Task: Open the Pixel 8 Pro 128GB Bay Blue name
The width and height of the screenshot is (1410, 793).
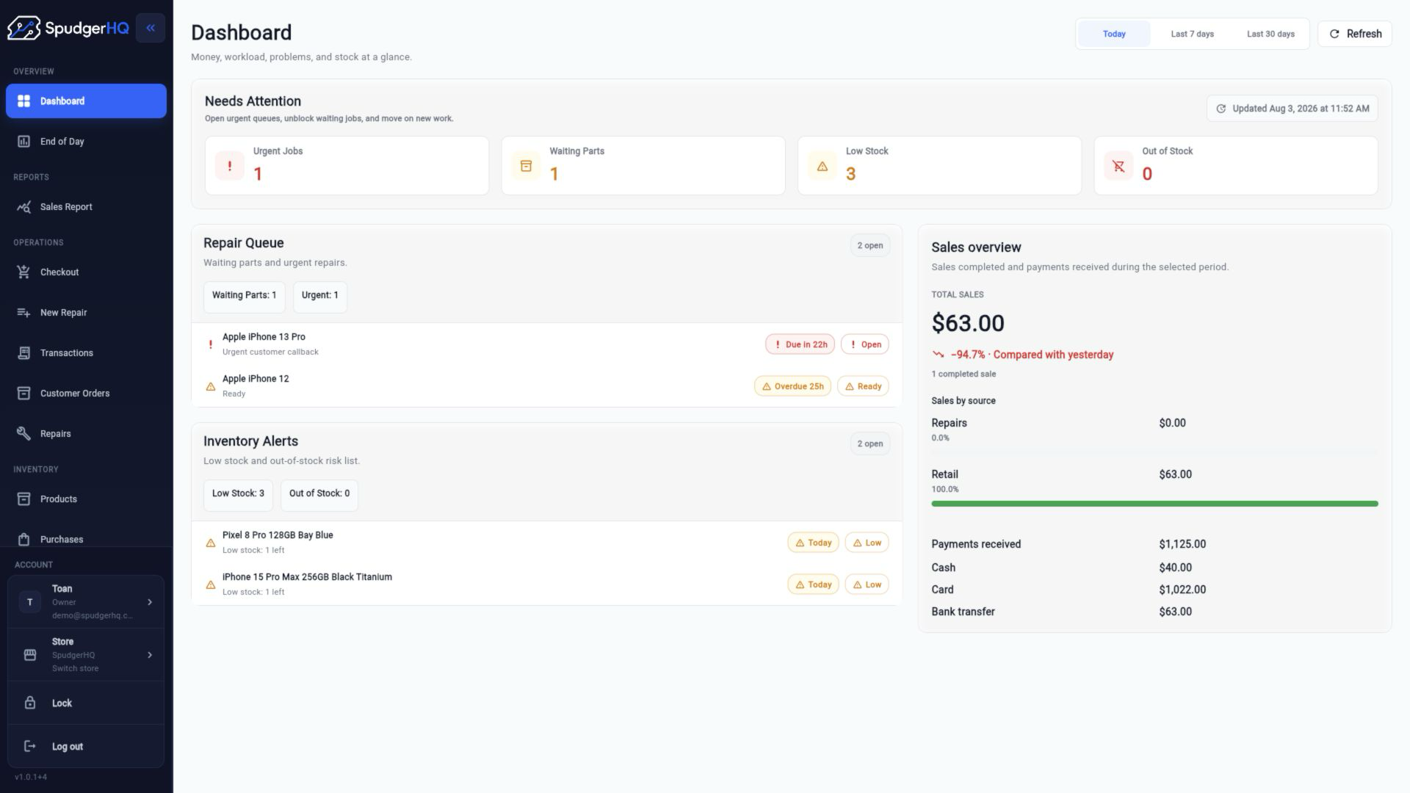Action: tap(278, 535)
